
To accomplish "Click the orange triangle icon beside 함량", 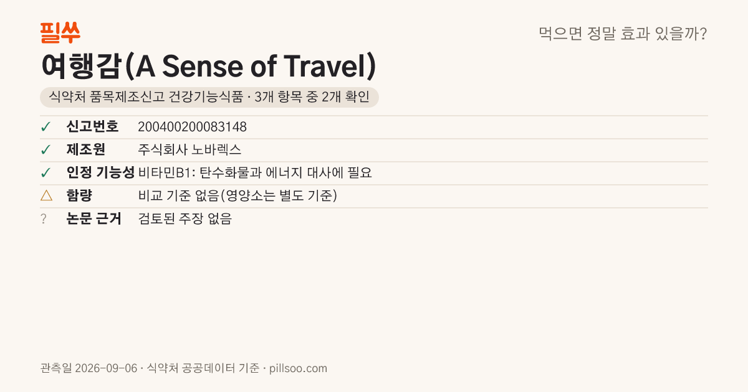I will (46, 195).
